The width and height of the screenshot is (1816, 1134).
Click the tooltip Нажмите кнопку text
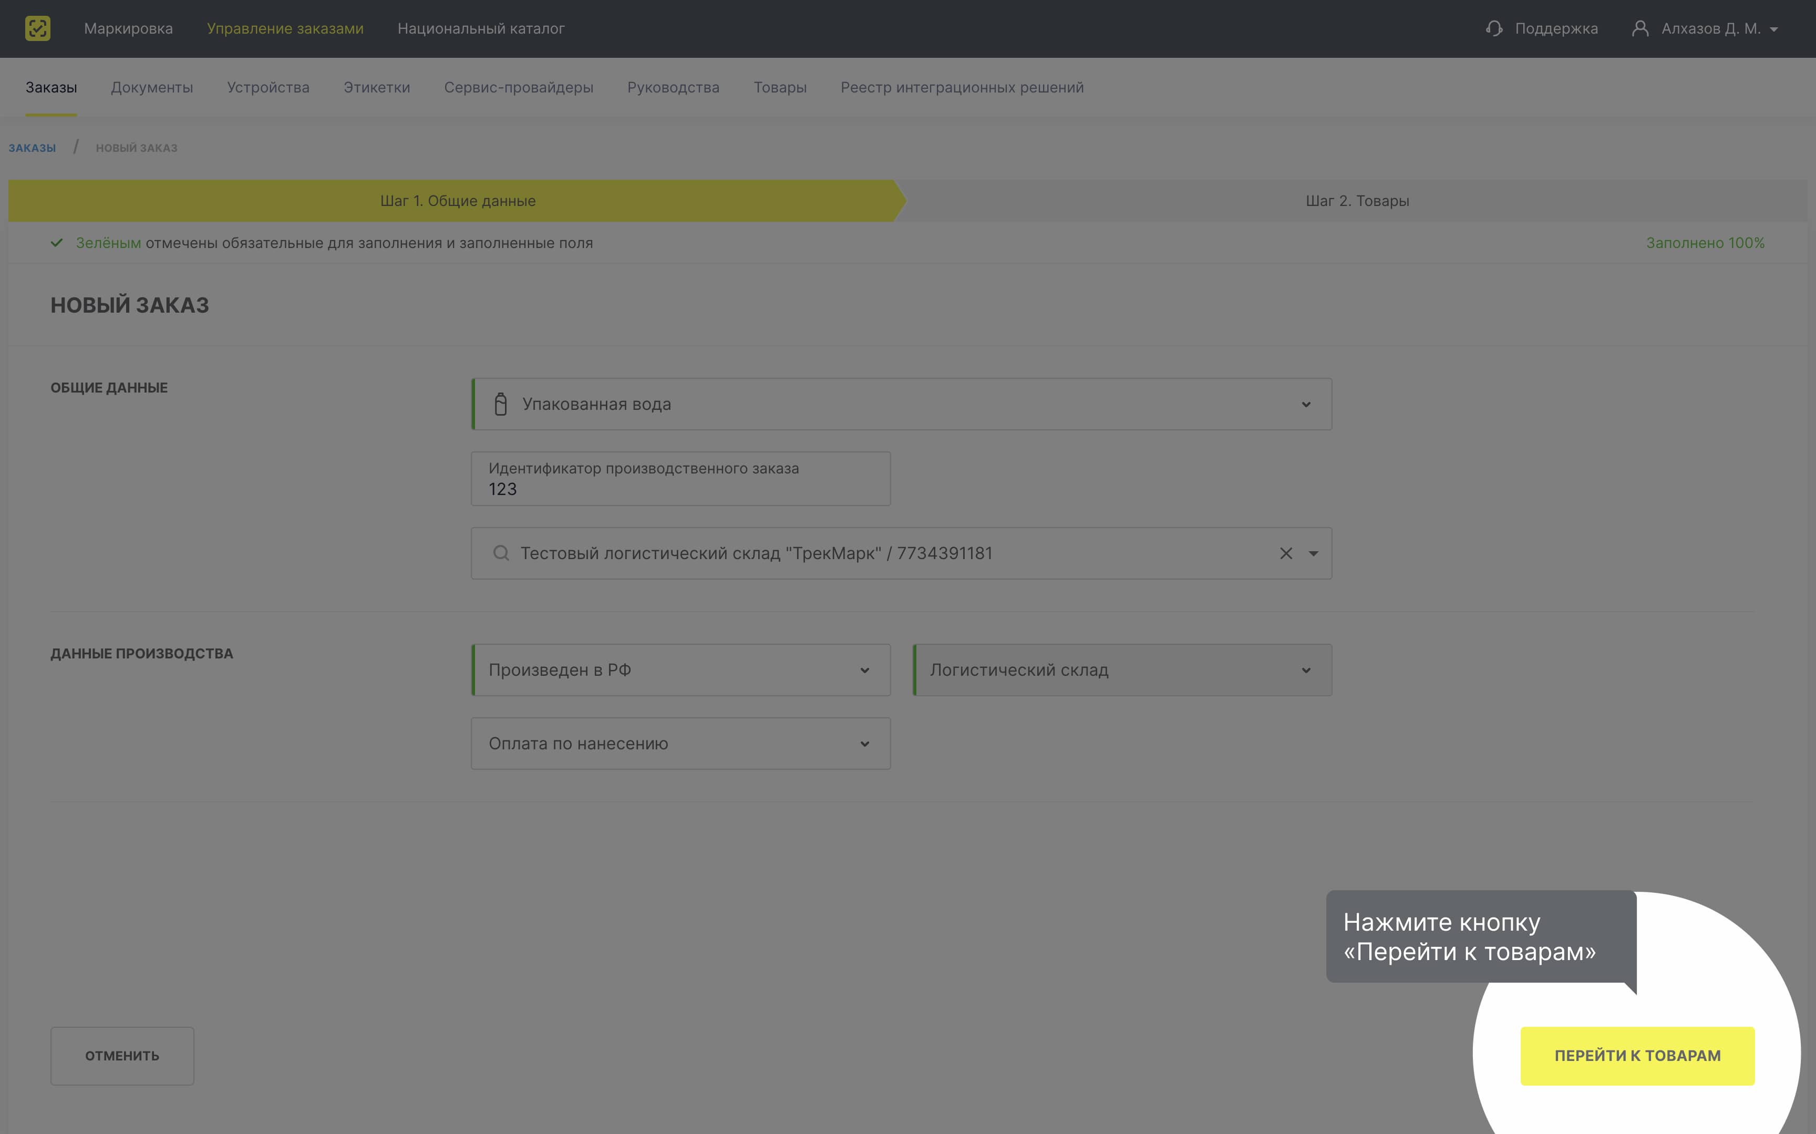tap(1441, 922)
